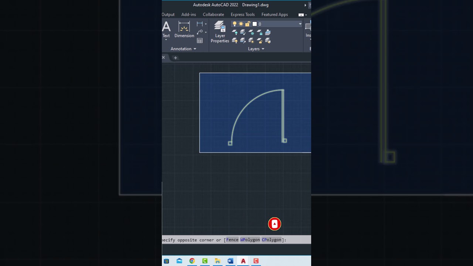This screenshot has width=473, height=266.
Task: Go to Featured Apps tab
Action: [x=275, y=14]
